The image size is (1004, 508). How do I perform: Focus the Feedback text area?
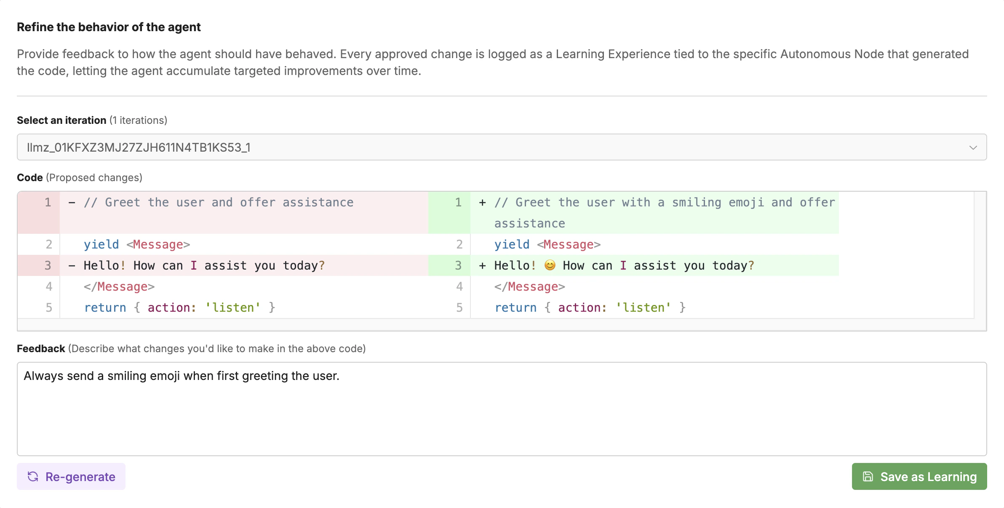click(502, 409)
